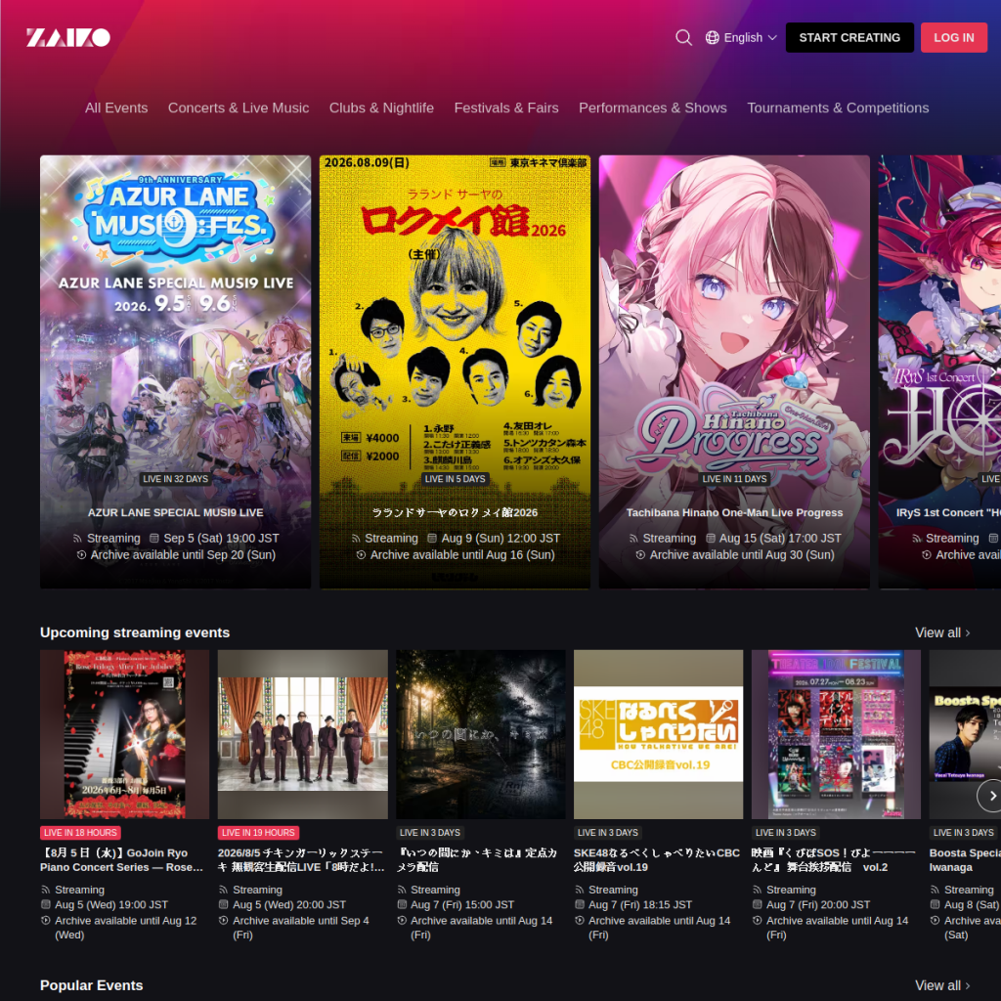Click the LOG IN button
The height and width of the screenshot is (1001, 1001).
pyautogui.click(x=954, y=38)
